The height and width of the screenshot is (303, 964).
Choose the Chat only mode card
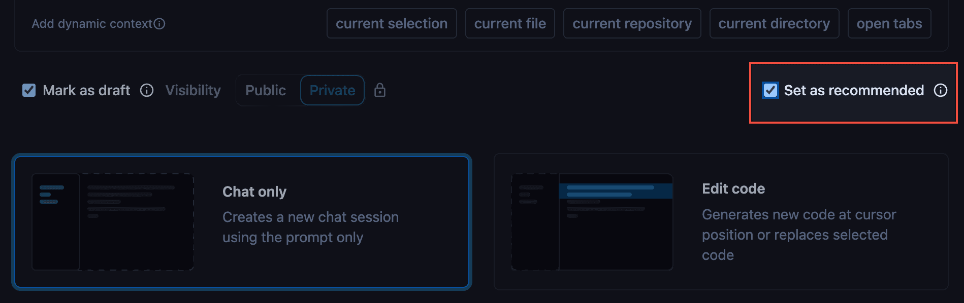pos(242,222)
